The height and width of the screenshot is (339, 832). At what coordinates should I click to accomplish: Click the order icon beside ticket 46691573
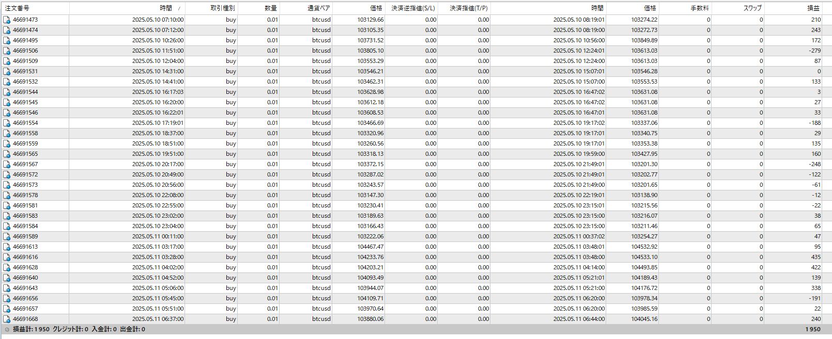7,185
